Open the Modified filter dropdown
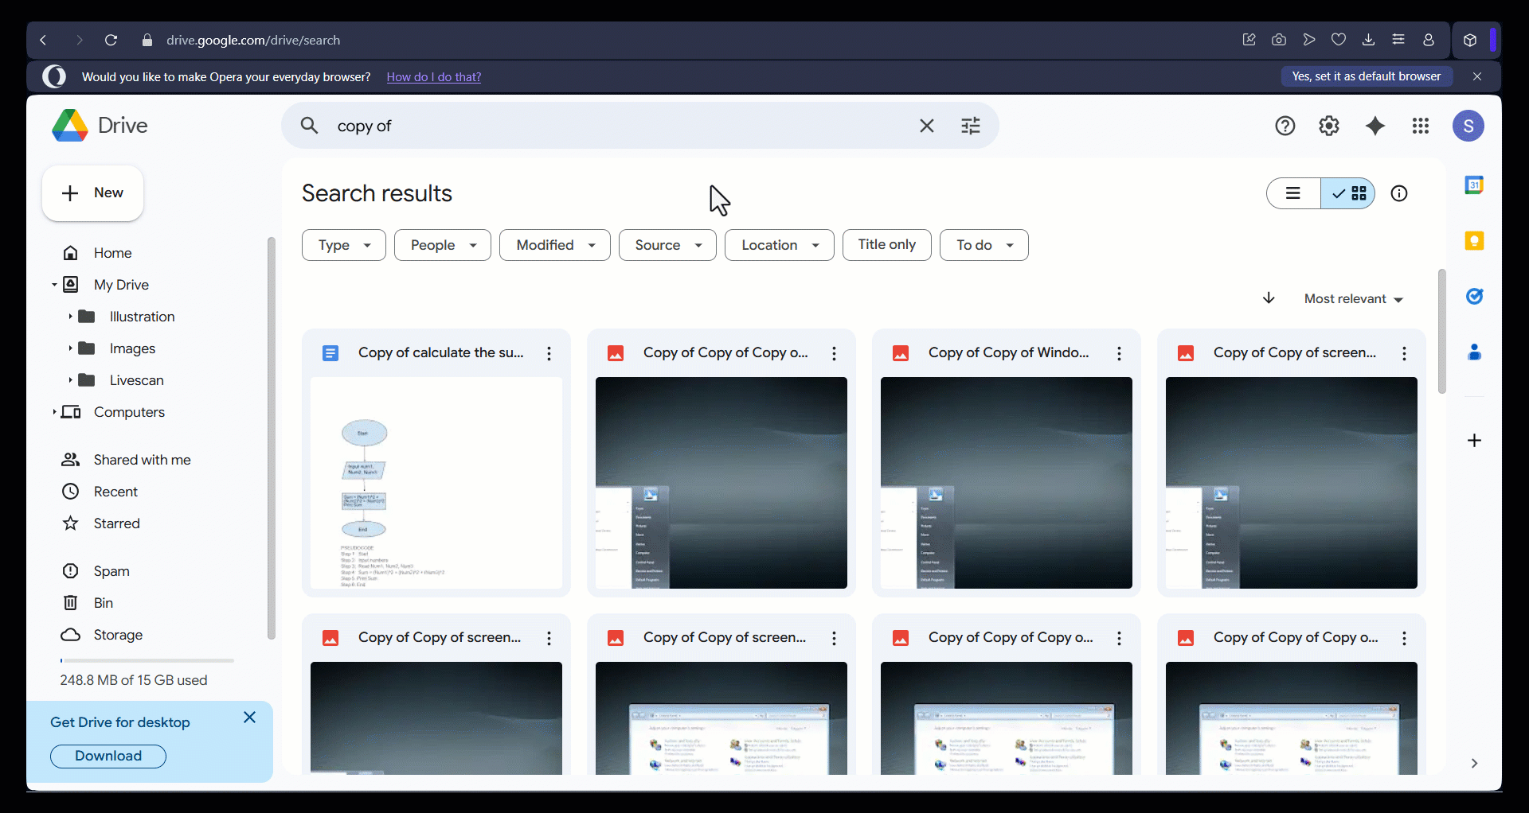The image size is (1529, 813). click(554, 245)
